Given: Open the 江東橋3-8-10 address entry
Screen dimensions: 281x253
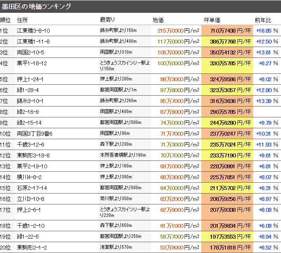Looking at the screenshot, I should point(33,31).
